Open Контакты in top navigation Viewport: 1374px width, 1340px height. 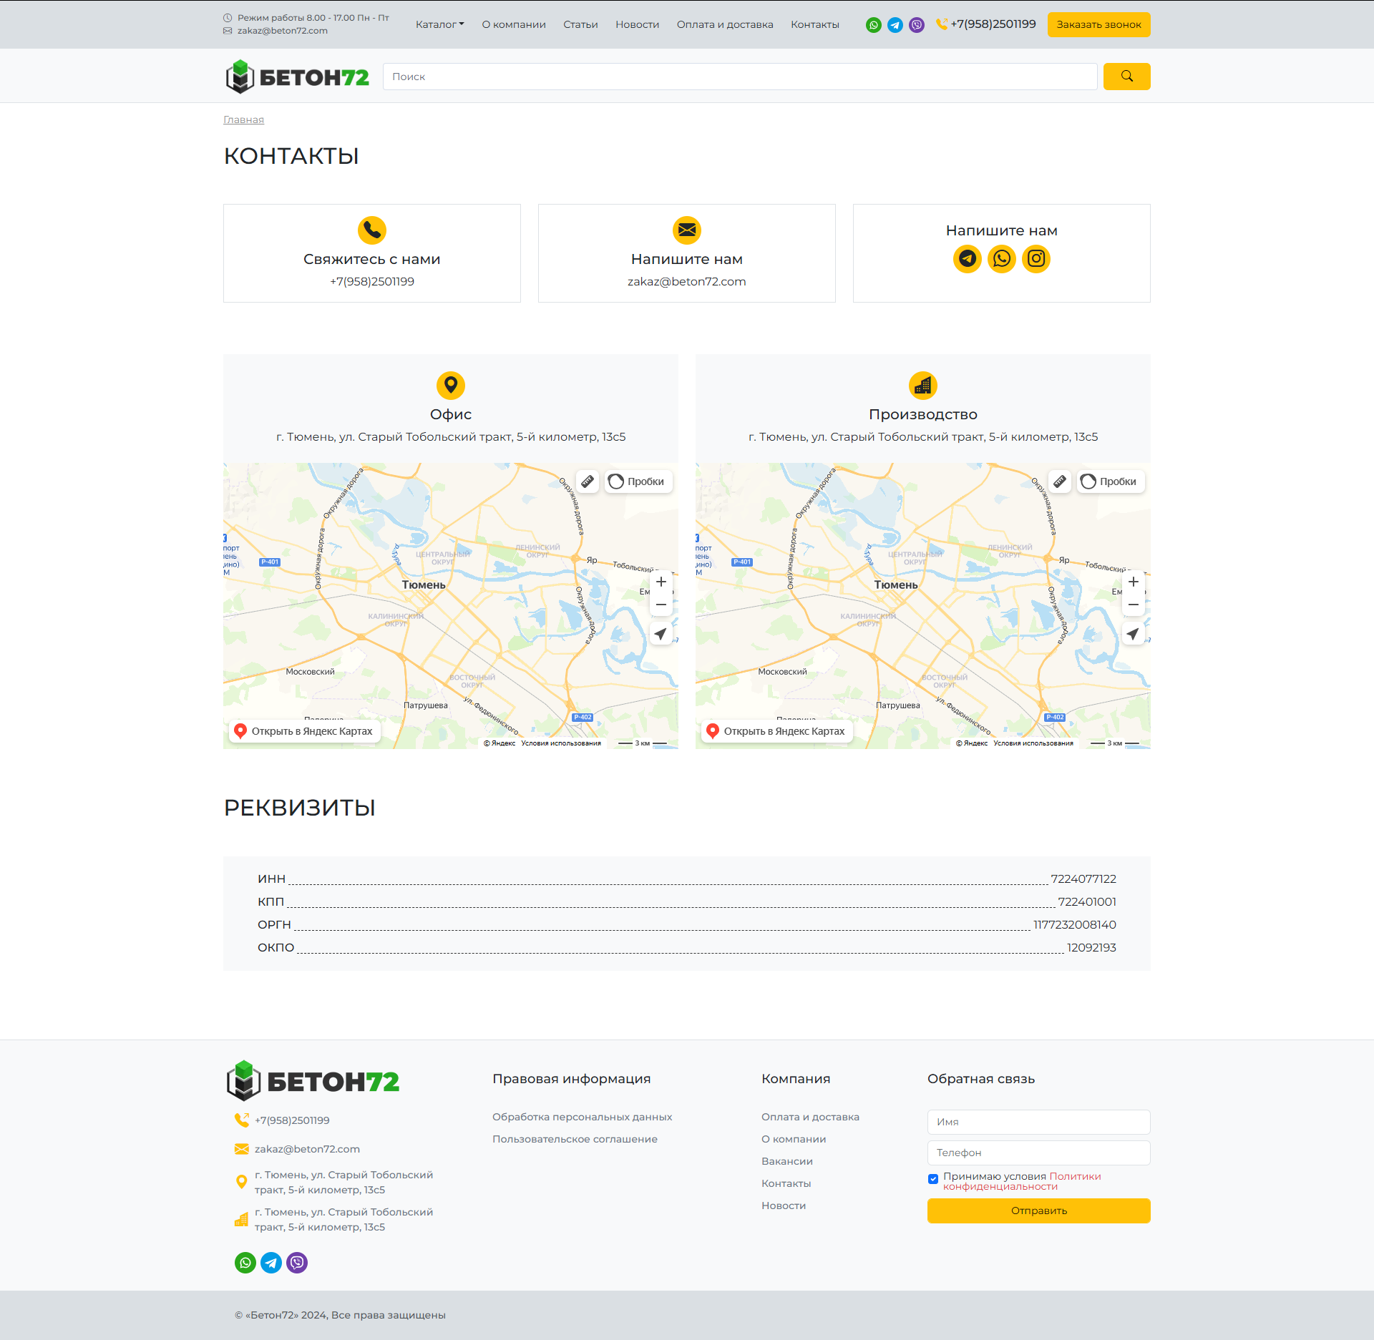[815, 24]
